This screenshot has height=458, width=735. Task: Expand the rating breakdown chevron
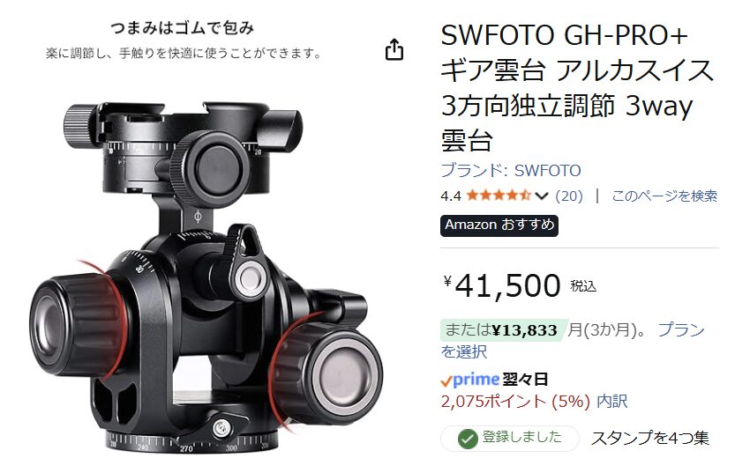(542, 196)
